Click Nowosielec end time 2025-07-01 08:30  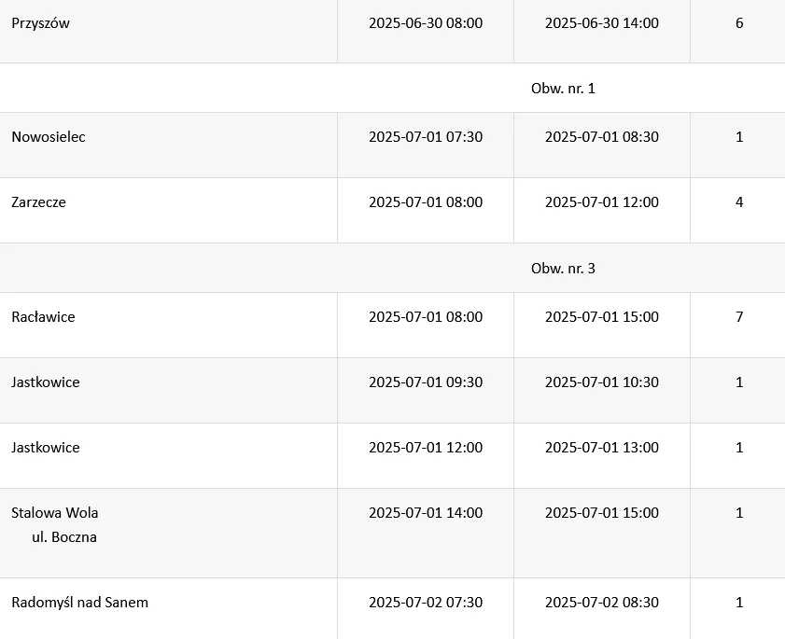[602, 137]
